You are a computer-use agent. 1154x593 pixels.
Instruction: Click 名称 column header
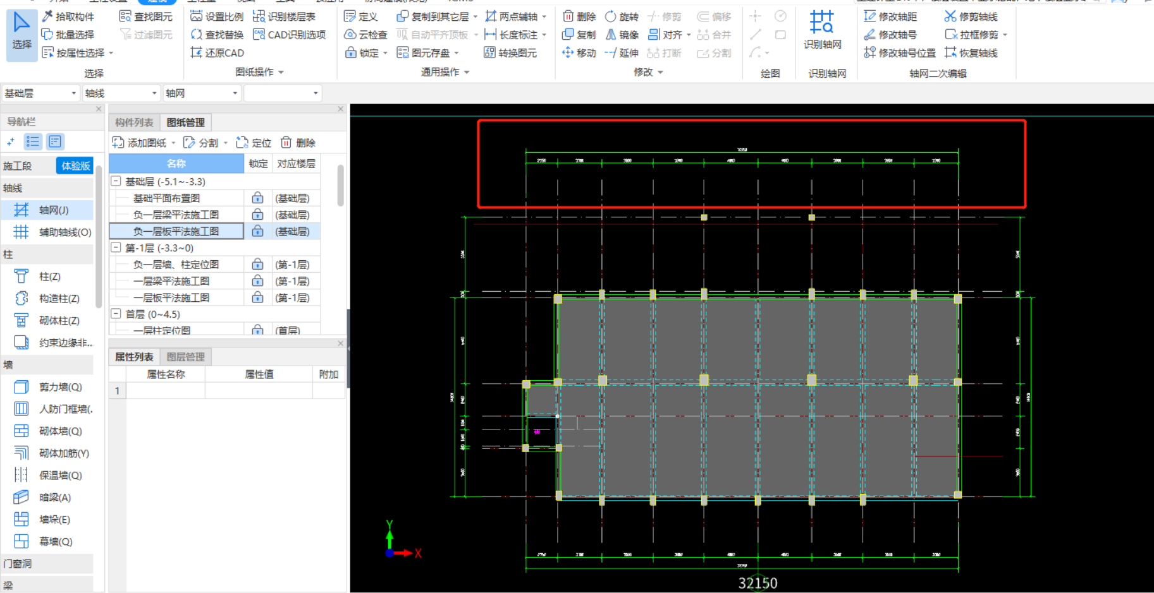(176, 164)
